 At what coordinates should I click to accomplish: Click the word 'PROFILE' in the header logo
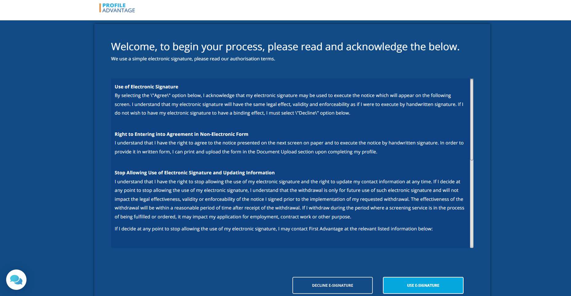tap(114, 5)
